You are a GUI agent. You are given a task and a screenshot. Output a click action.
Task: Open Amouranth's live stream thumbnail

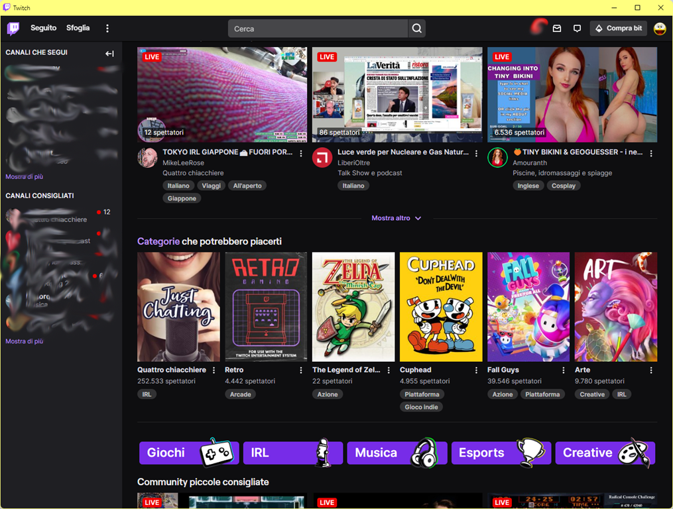tap(572, 94)
